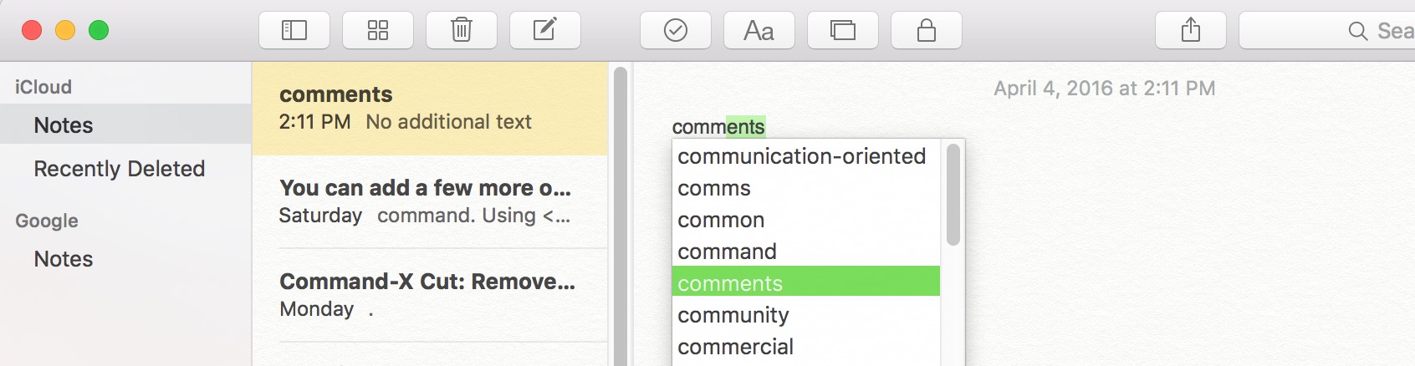
Task: Select the Google Notes folder
Action: [x=125, y=259]
